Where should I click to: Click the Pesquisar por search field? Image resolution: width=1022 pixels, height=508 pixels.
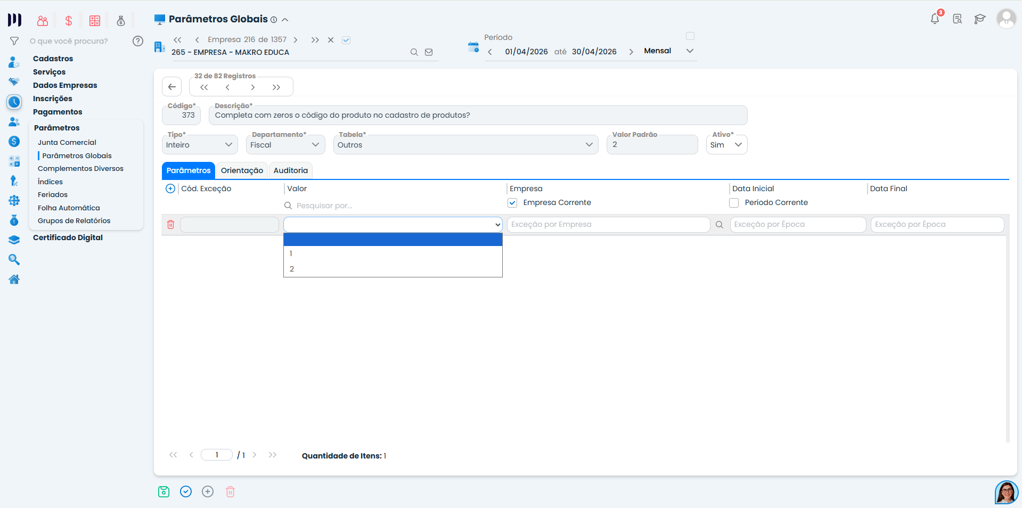tap(393, 206)
